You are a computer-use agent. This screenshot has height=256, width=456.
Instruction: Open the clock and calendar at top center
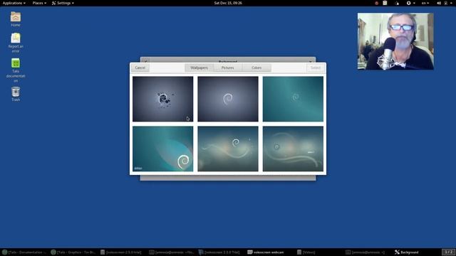[x=228, y=3]
